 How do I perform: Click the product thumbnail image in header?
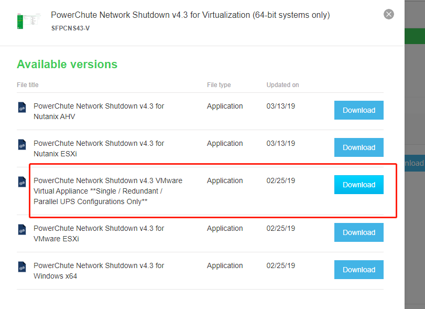point(28,20)
